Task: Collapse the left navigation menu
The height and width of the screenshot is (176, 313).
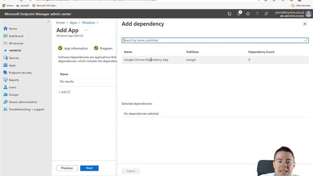Action: [48, 22]
